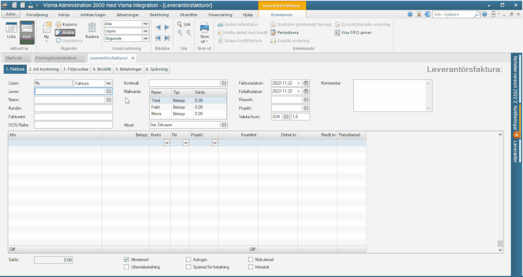
Task: Show FIFO prices via Visa FIFO-priser
Action: pyautogui.click(x=353, y=32)
